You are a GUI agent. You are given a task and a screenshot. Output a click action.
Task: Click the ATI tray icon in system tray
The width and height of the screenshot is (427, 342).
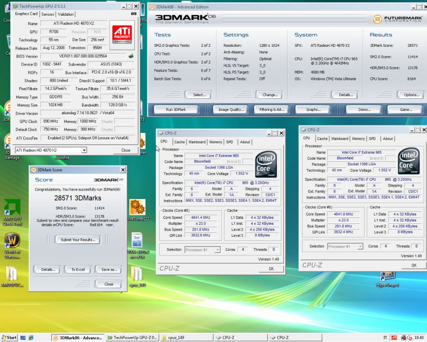coord(394,338)
